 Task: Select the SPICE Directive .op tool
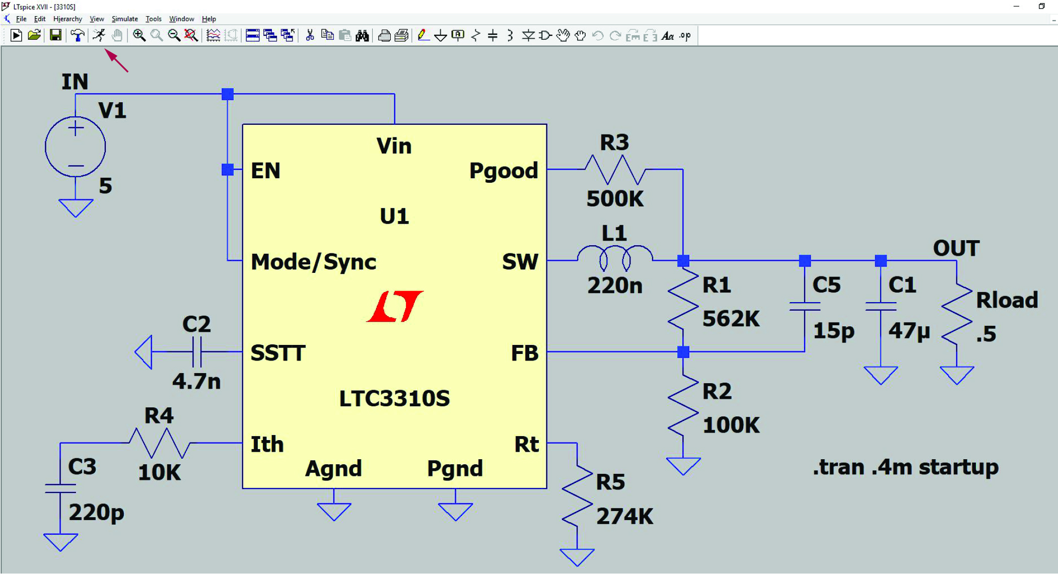685,35
